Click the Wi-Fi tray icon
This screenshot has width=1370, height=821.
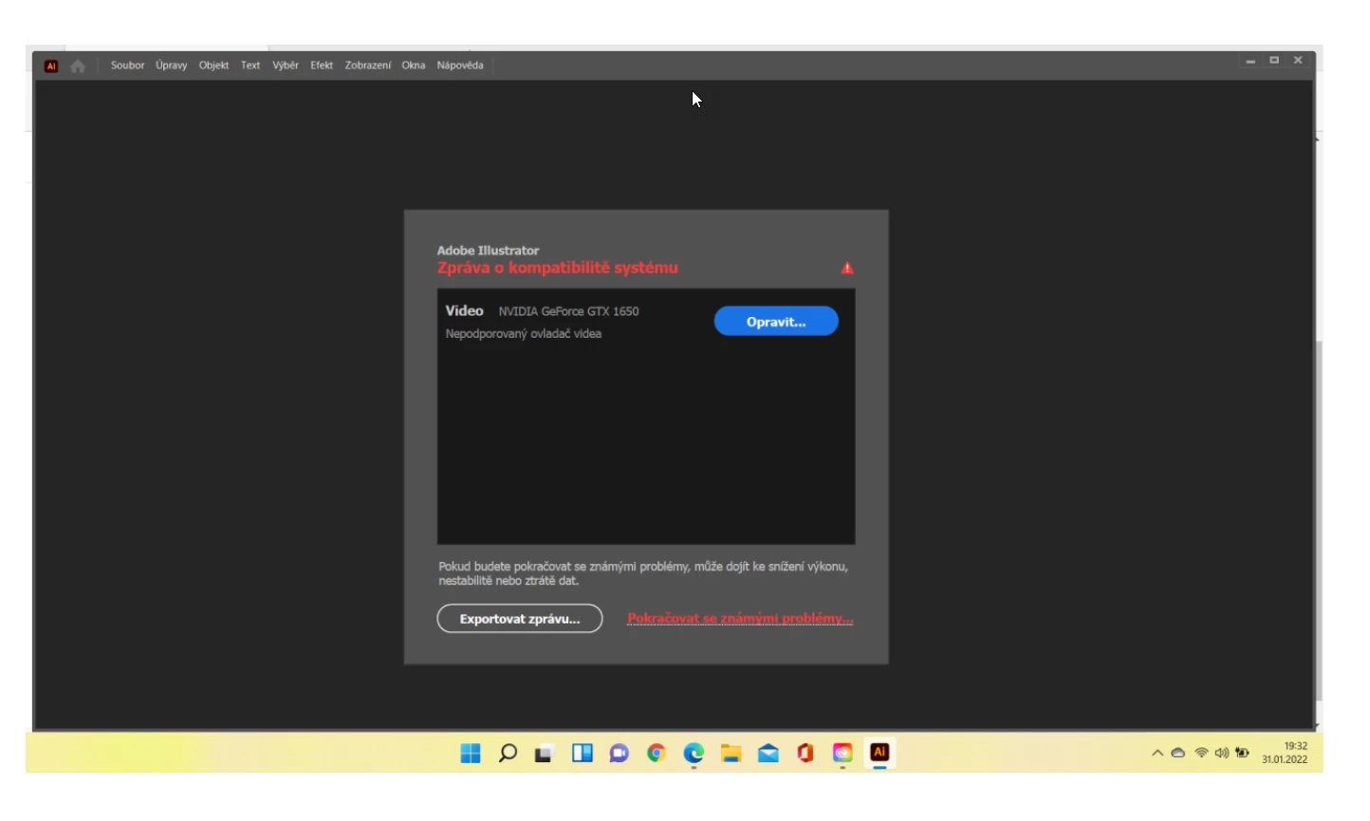pos(1201,753)
